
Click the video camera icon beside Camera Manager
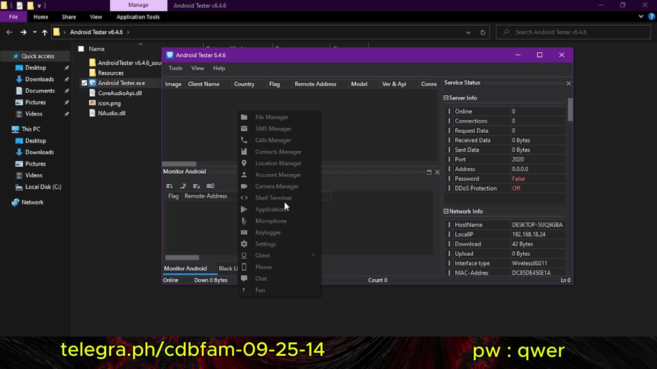[244, 186]
